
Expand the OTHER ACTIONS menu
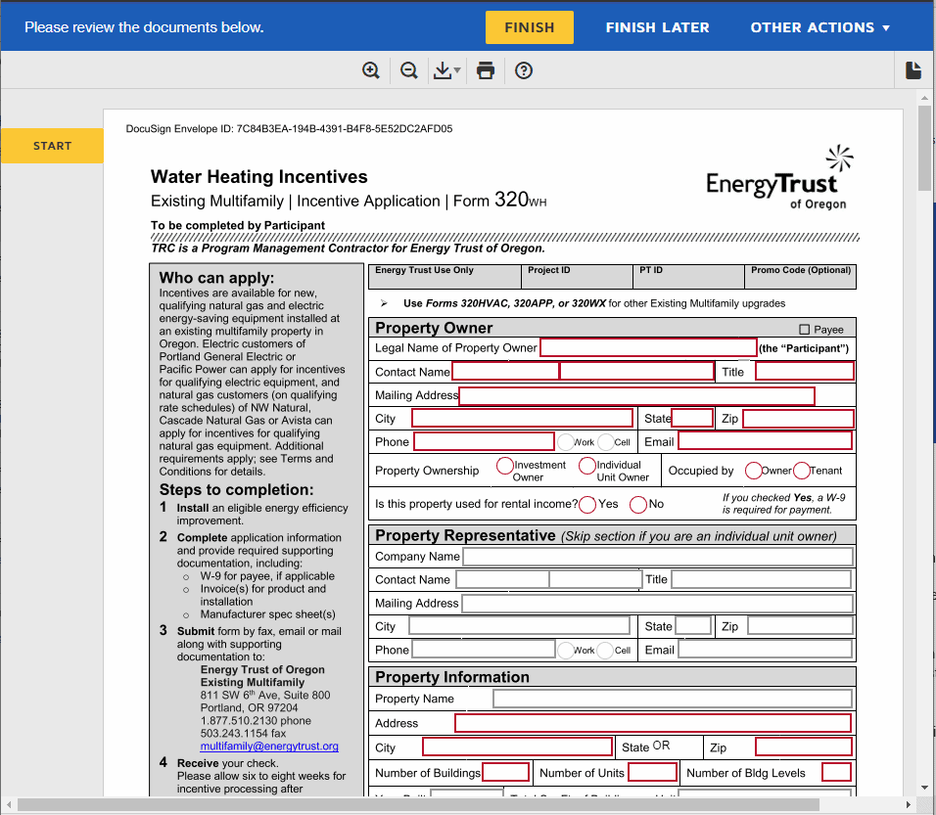(820, 27)
